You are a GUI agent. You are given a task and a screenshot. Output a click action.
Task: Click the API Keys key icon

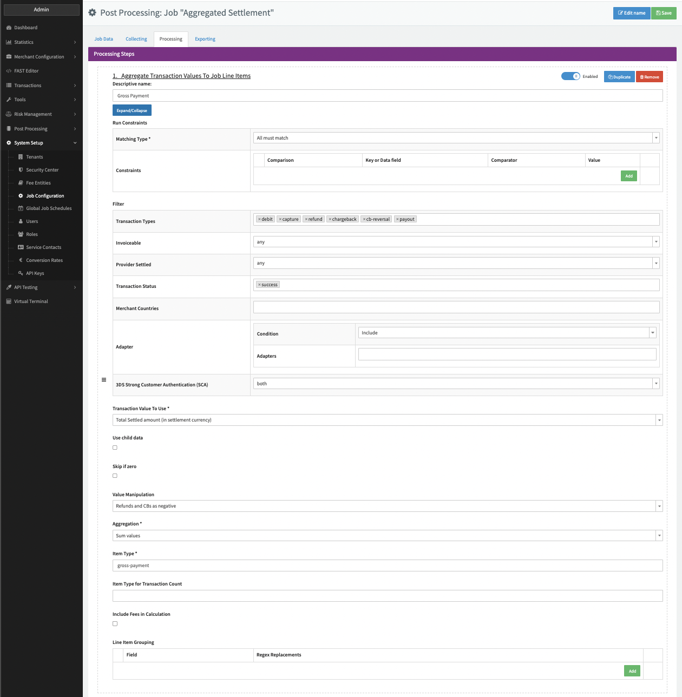point(21,273)
